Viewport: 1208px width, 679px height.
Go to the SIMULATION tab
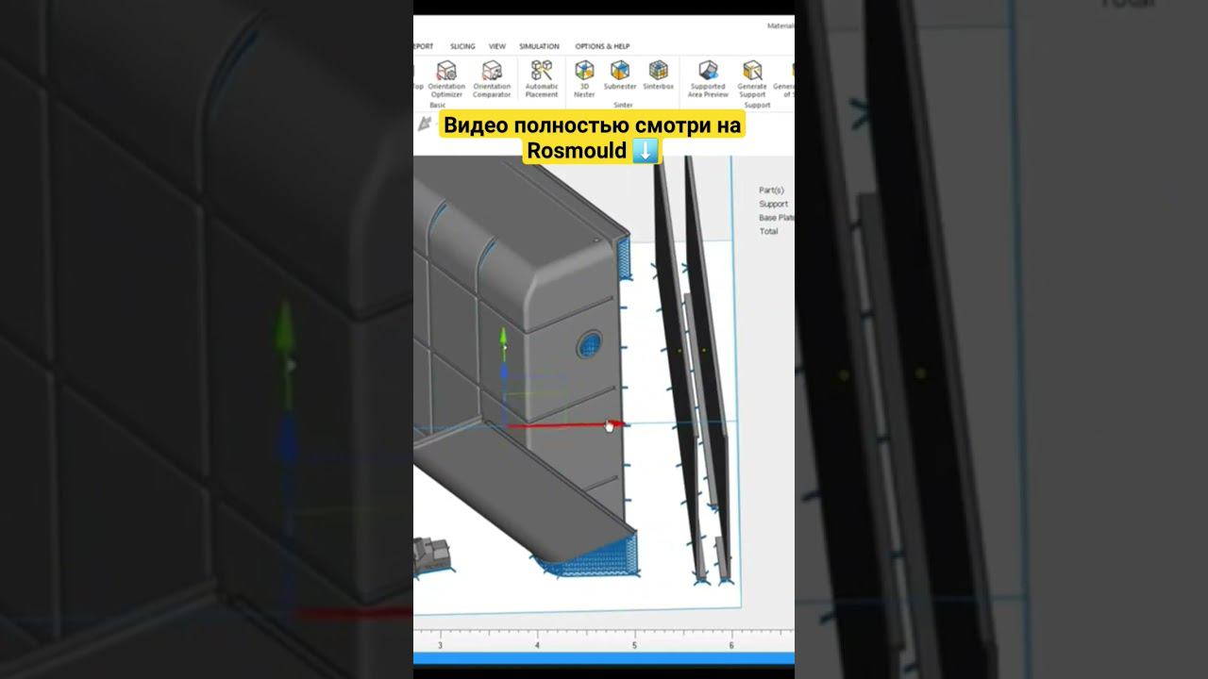[539, 46]
